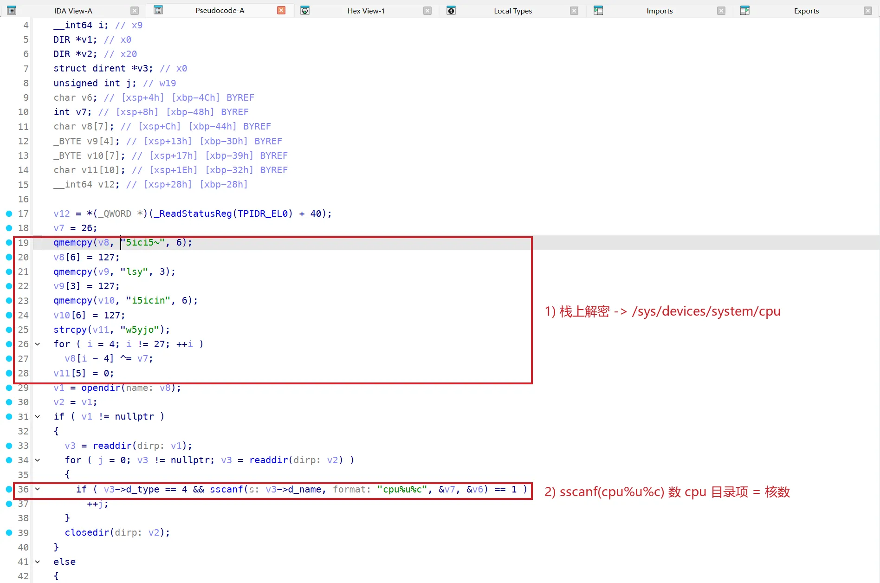Click the IDA View-A tab icon

click(12, 11)
